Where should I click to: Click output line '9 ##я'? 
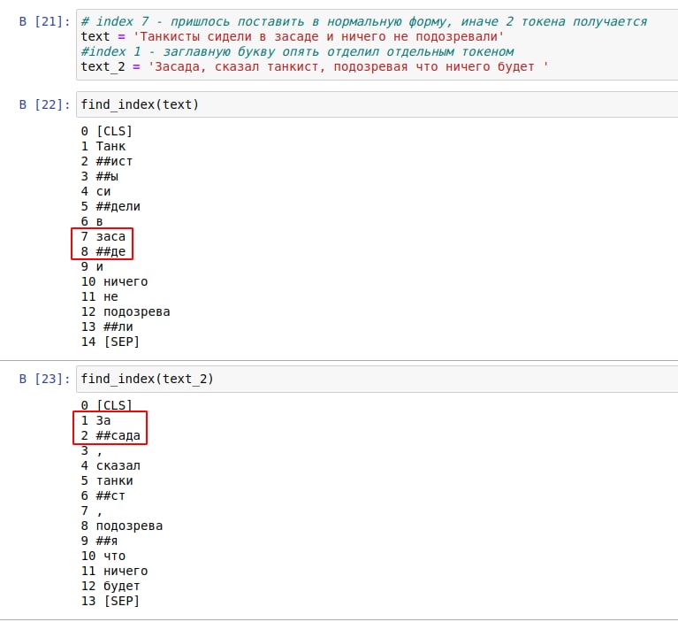100,541
